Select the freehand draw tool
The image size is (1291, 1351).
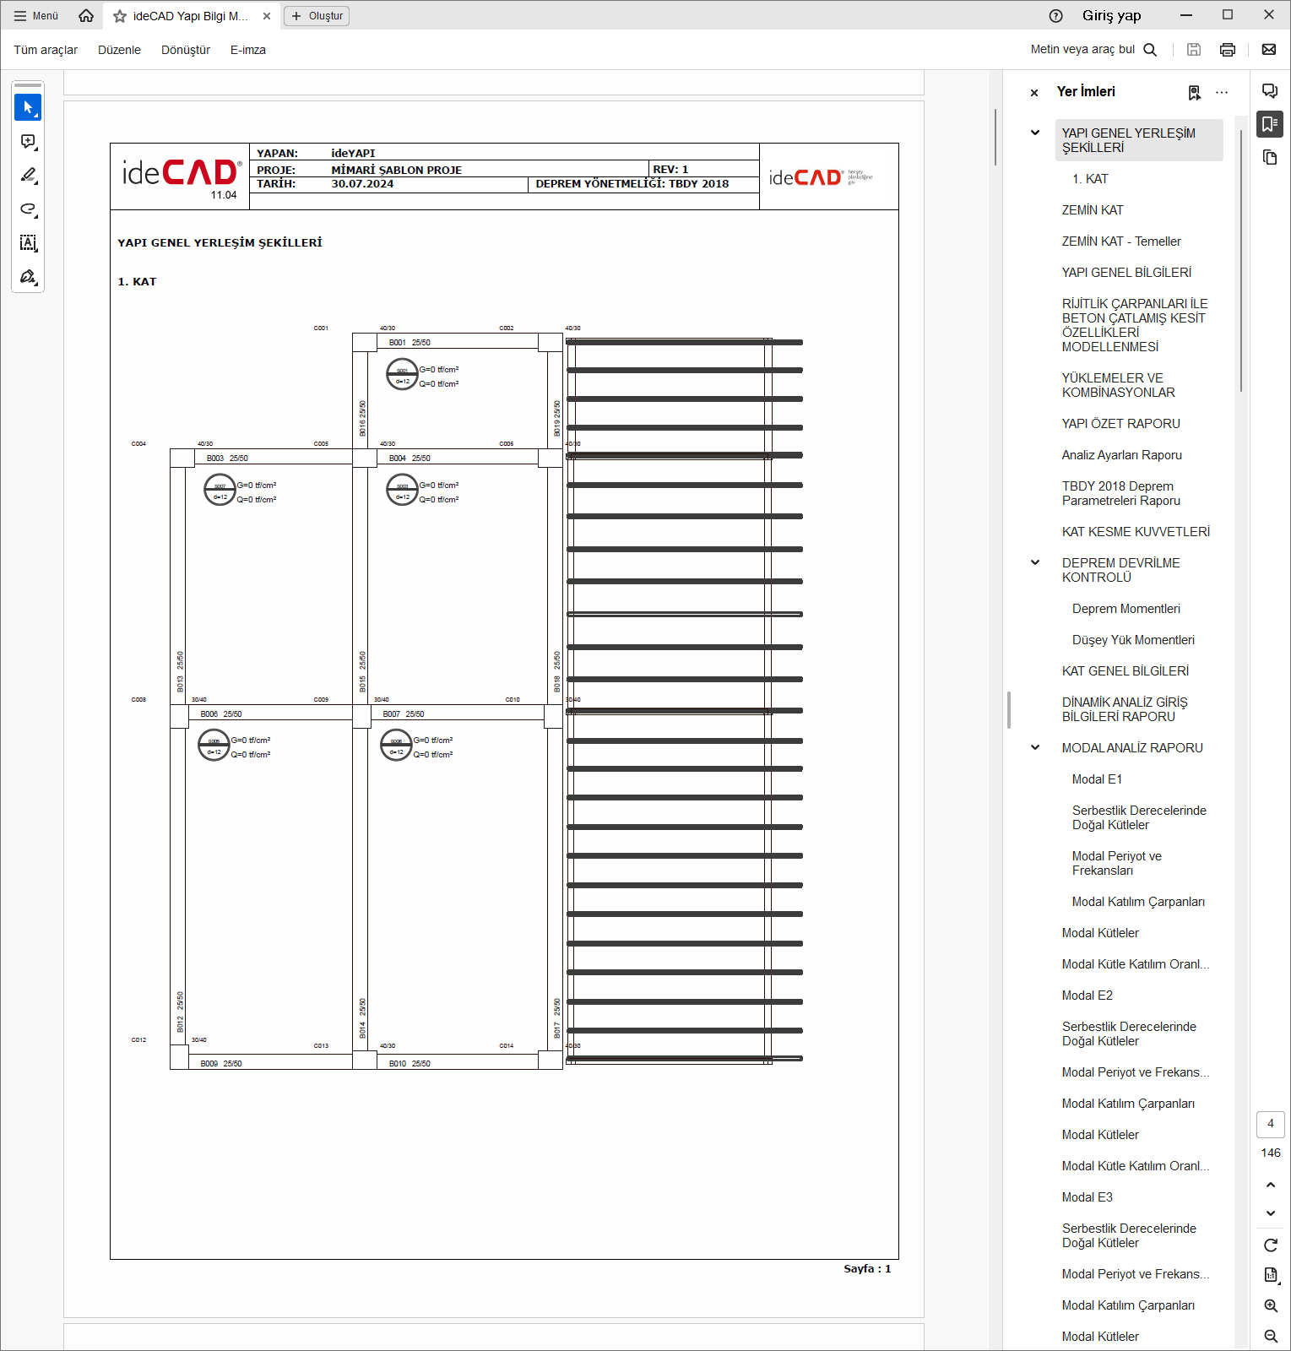(x=28, y=209)
